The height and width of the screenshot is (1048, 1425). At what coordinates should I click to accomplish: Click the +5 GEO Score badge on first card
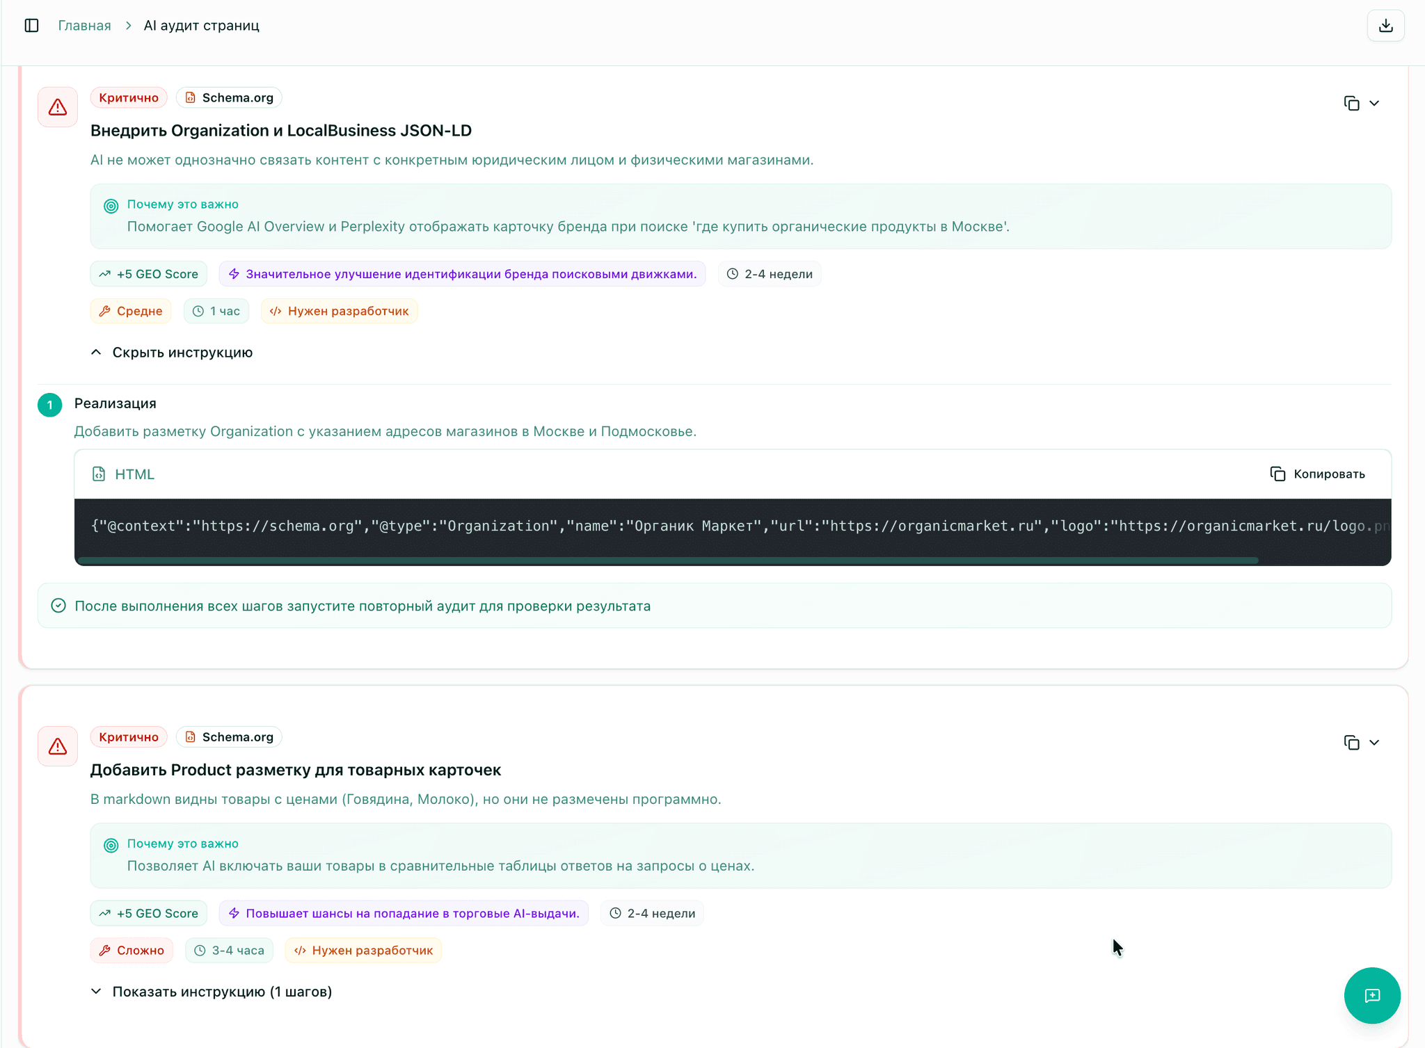pos(149,274)
